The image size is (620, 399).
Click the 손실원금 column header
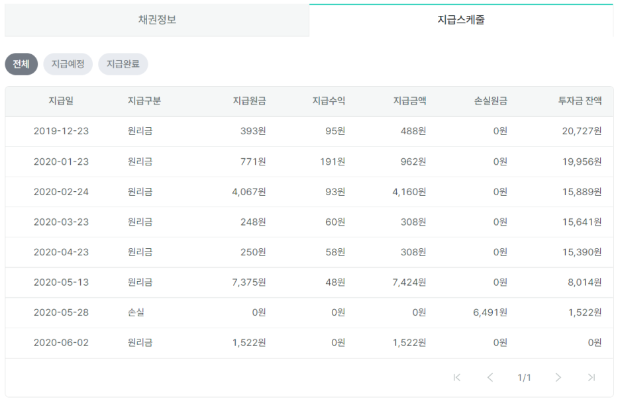click(490, 101)
